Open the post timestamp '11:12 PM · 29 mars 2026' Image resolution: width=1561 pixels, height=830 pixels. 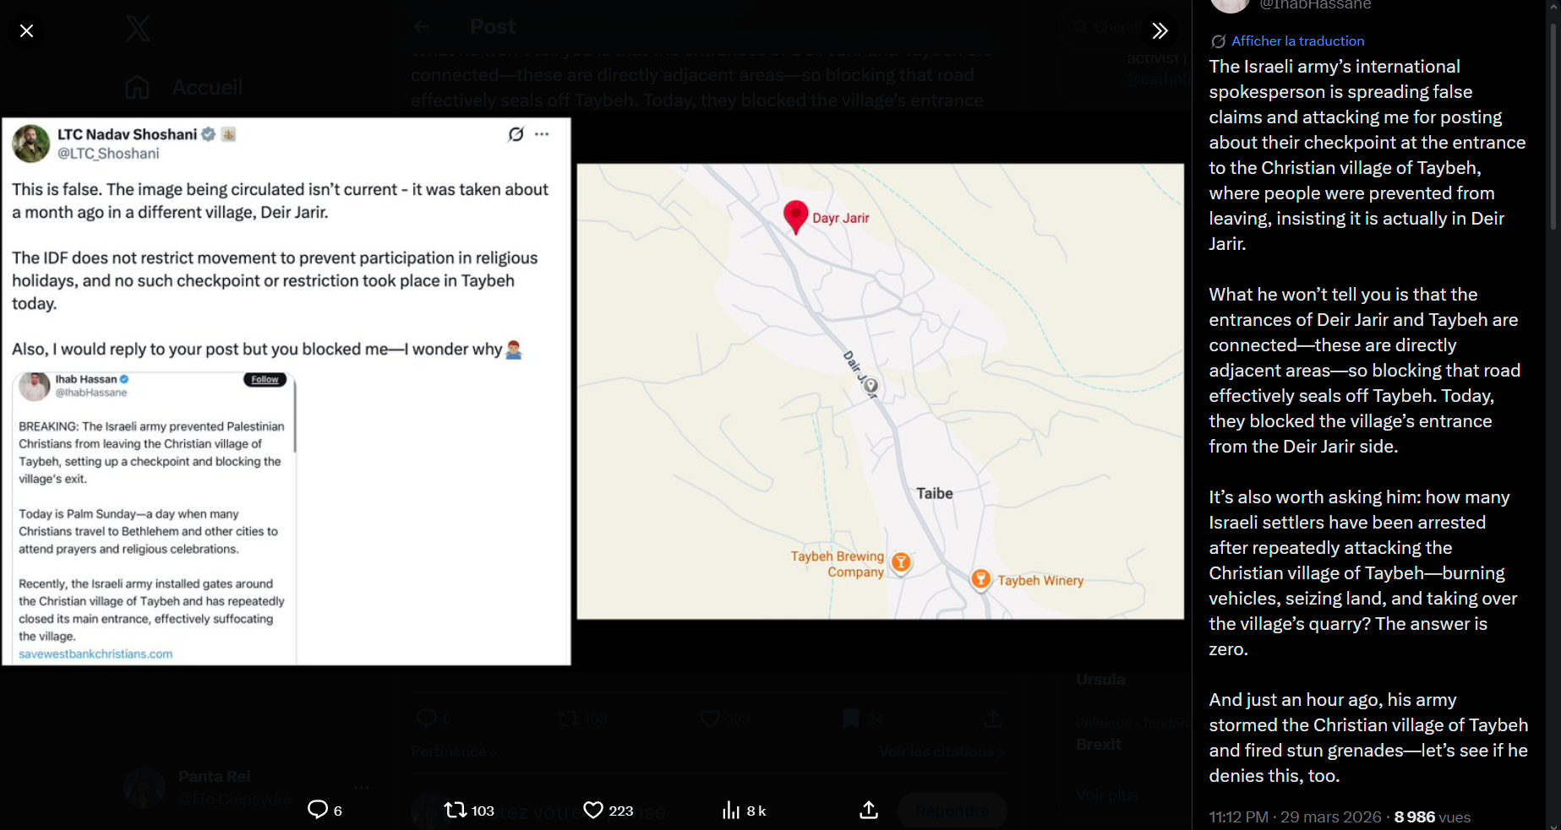(1294, 817)
